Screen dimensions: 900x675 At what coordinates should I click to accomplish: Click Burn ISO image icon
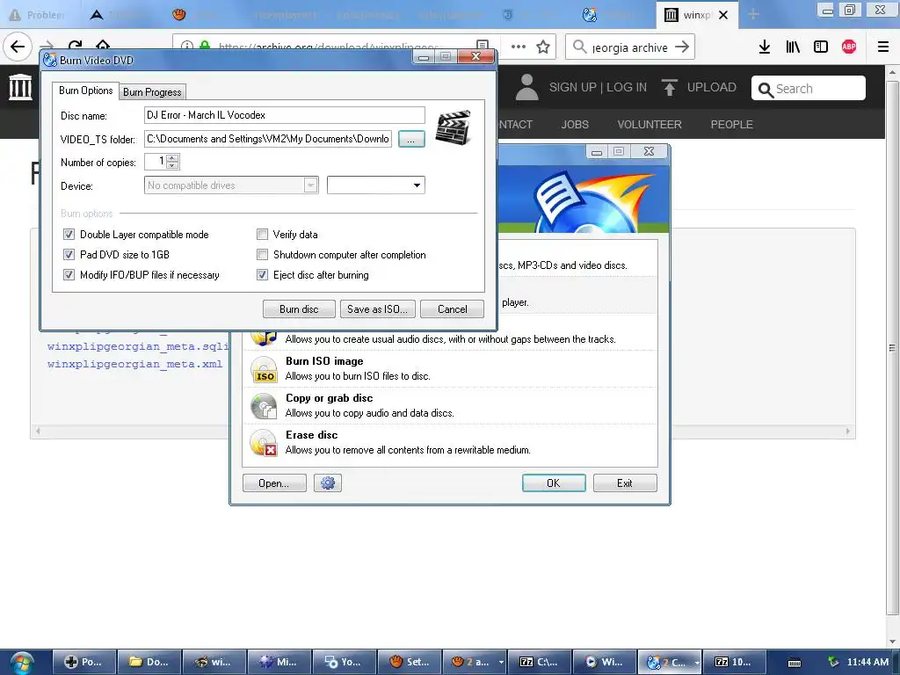[264, 369]
